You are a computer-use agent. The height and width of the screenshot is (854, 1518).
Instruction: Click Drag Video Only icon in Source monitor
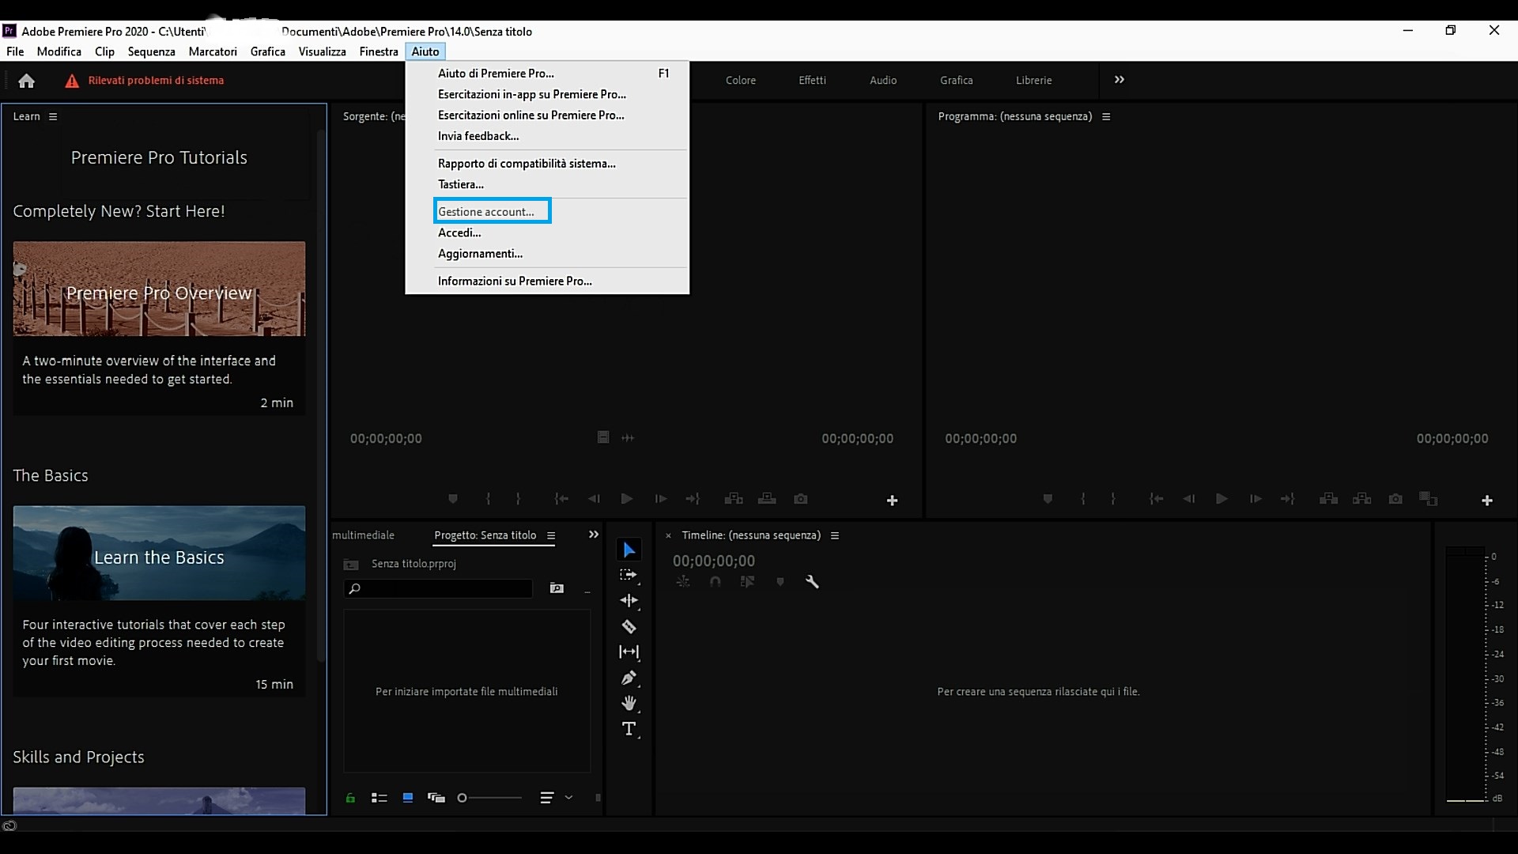603,437
